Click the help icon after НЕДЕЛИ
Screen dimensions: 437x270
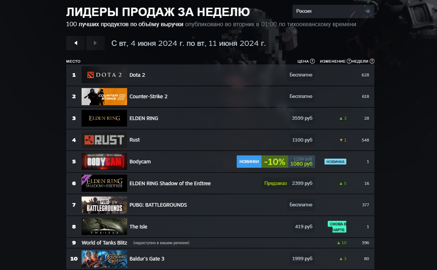pos(371,61)
